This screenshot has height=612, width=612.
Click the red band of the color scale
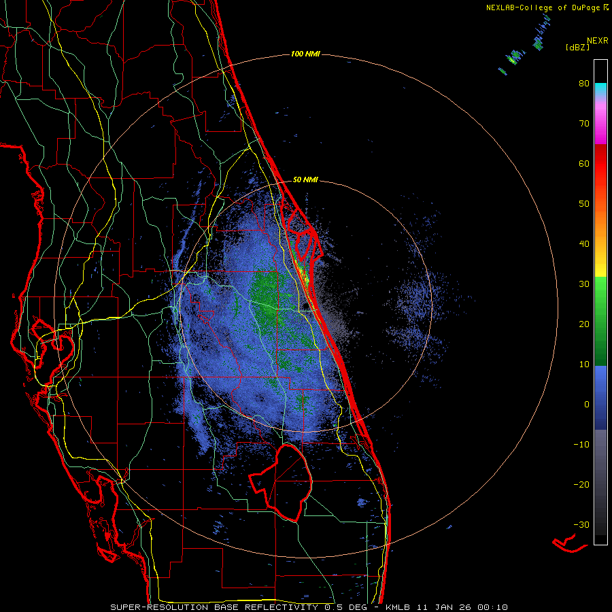pos(600,164)
